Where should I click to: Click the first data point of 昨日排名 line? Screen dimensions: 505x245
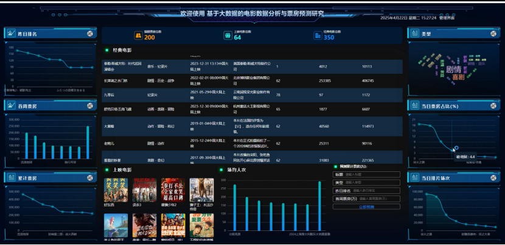pos(17,51)
